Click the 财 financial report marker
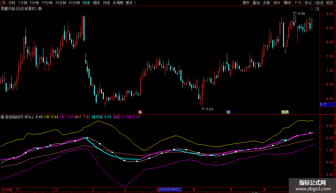 coord(228,112)
